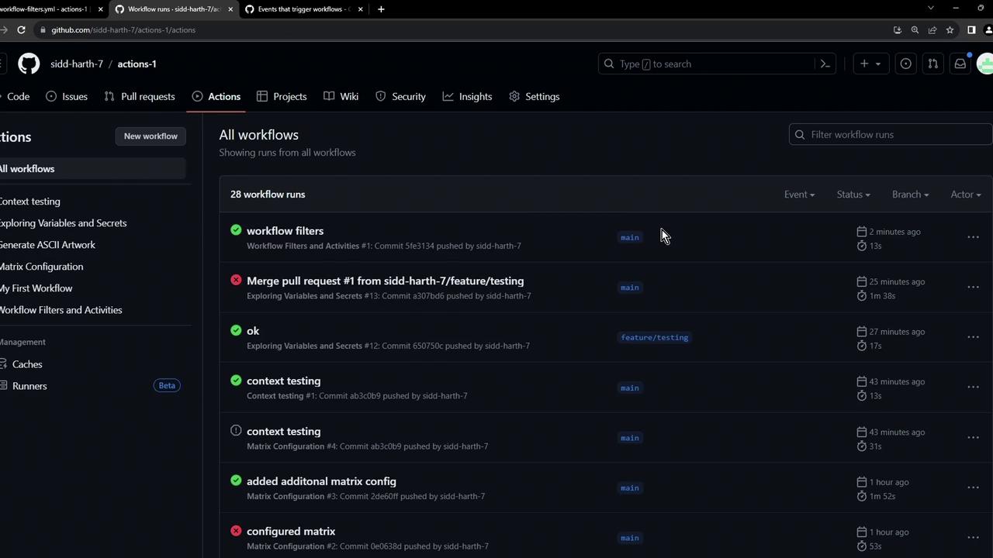Click the create new plus icon

click(x=864, y=64)
